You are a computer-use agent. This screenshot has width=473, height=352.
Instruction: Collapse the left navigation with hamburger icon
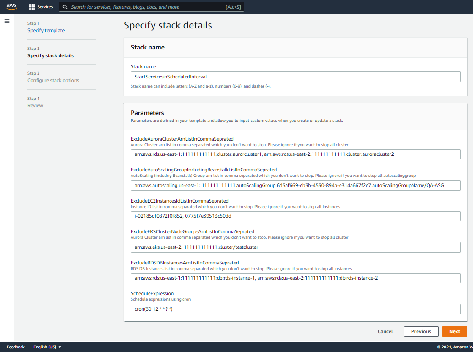point(7,20)
